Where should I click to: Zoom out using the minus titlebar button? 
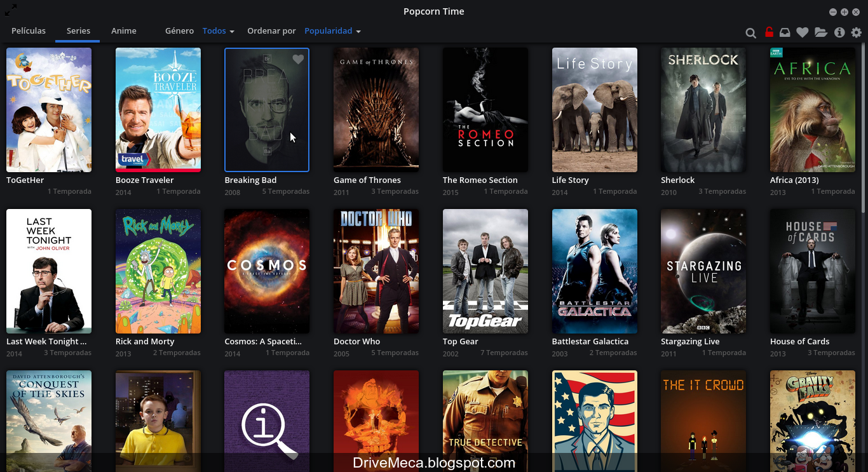(833, 11)
